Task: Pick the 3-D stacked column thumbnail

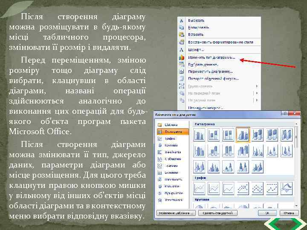Action: [258, 135]
